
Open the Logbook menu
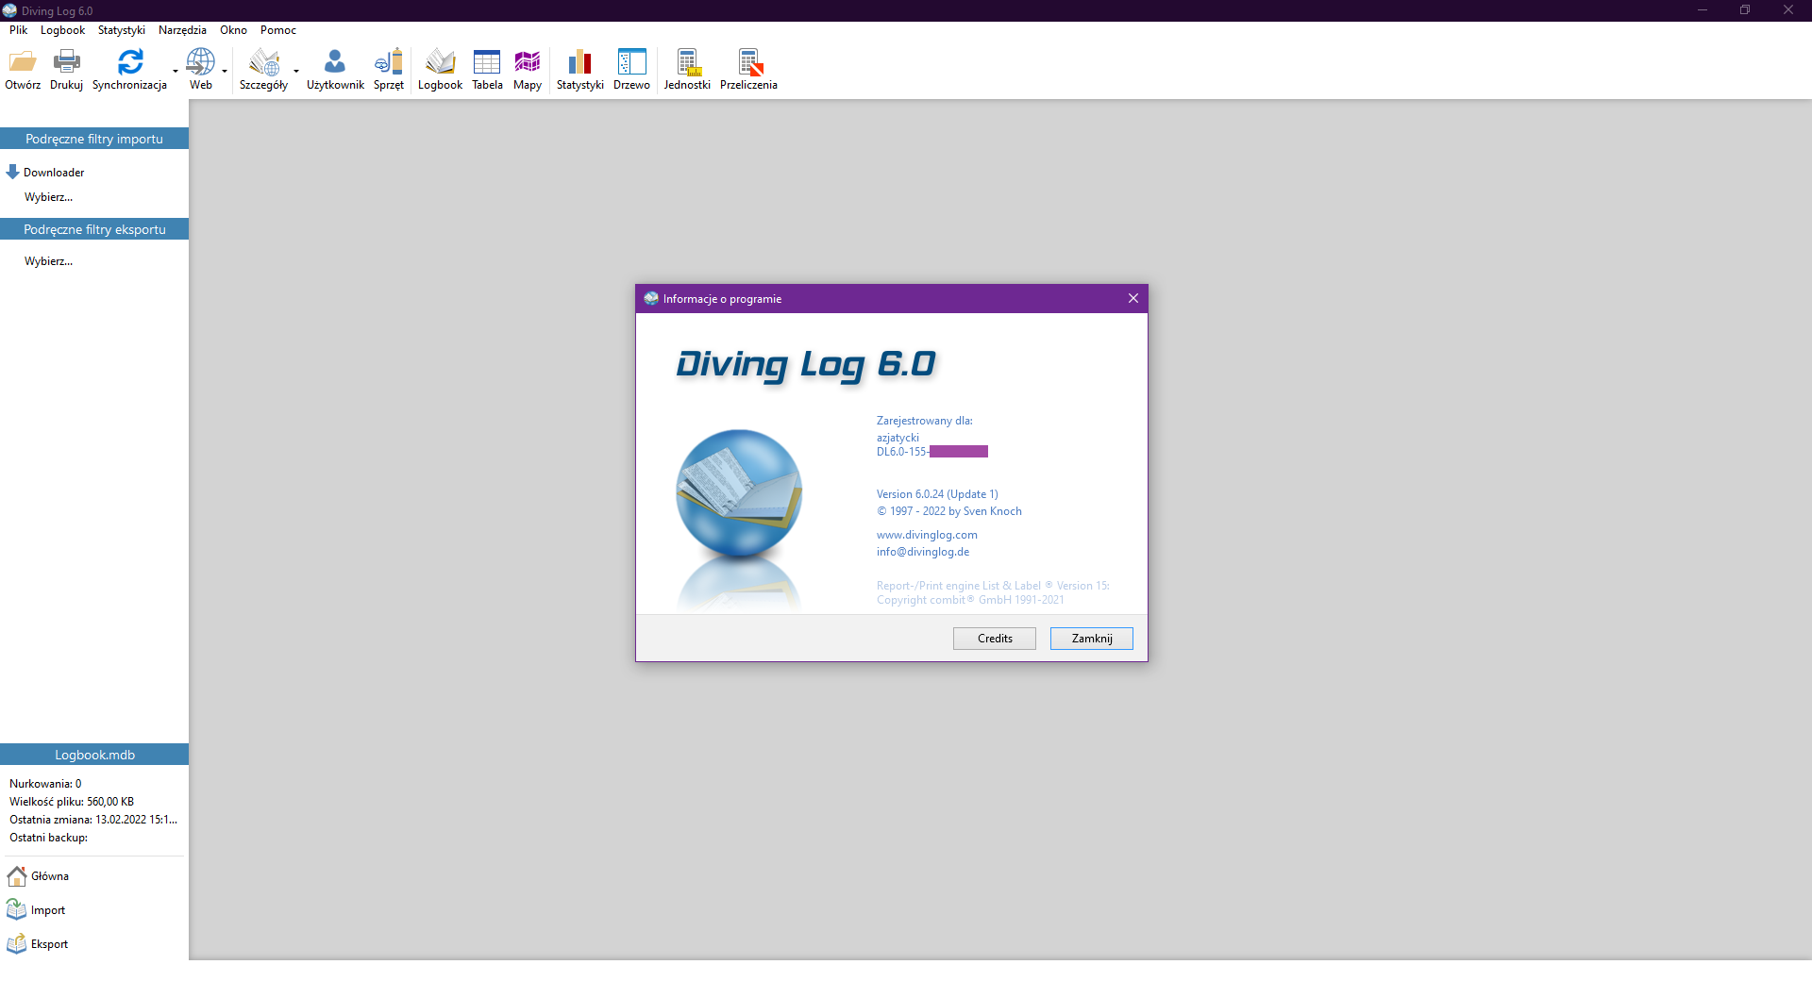(63, 30)
